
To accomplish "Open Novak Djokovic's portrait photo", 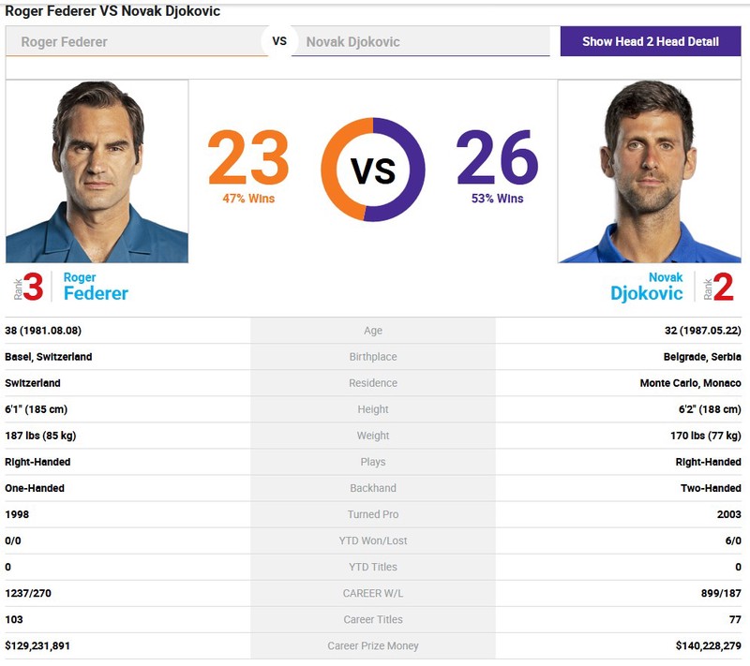I will [x=650, y=171].
